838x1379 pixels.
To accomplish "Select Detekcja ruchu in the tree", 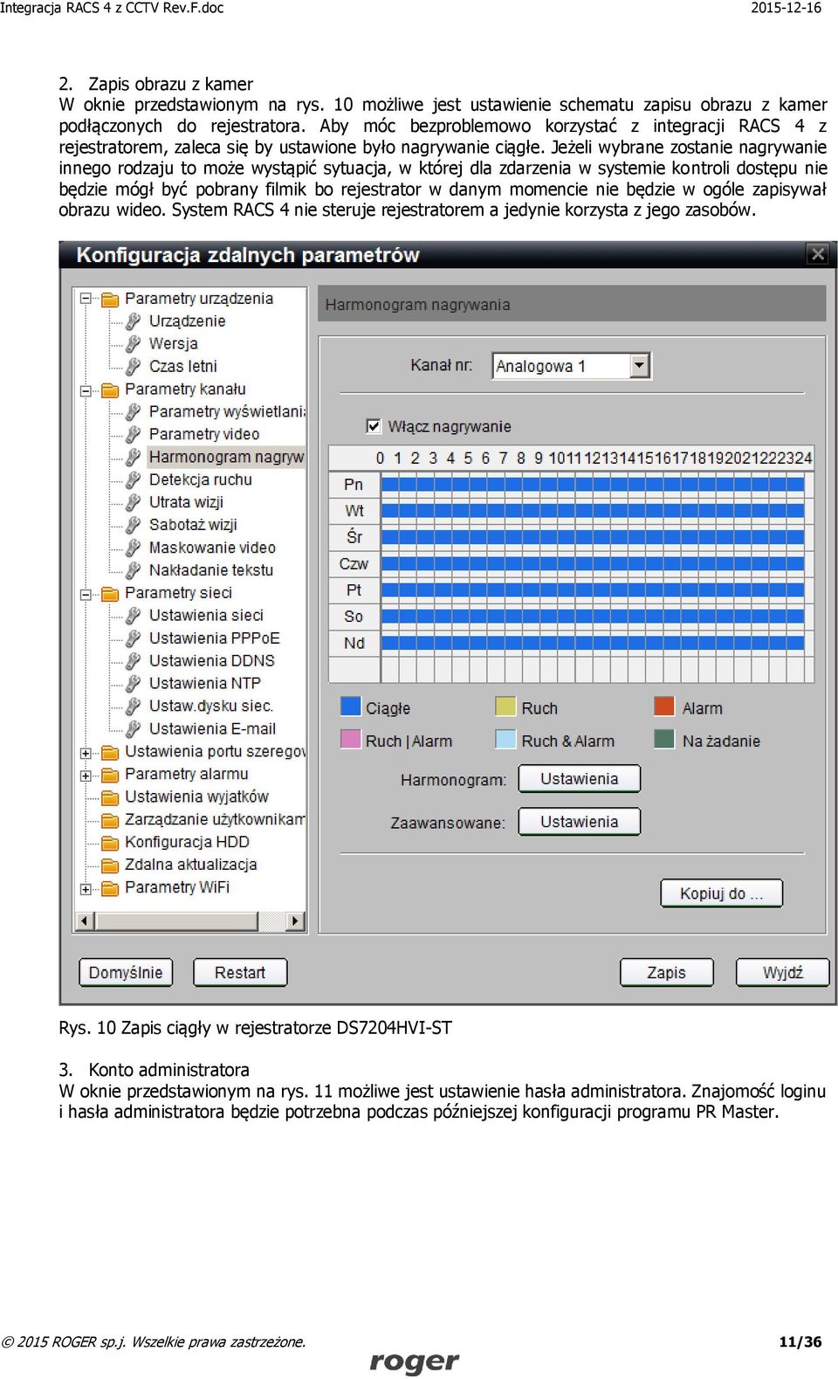I will [x=200, y=479].
